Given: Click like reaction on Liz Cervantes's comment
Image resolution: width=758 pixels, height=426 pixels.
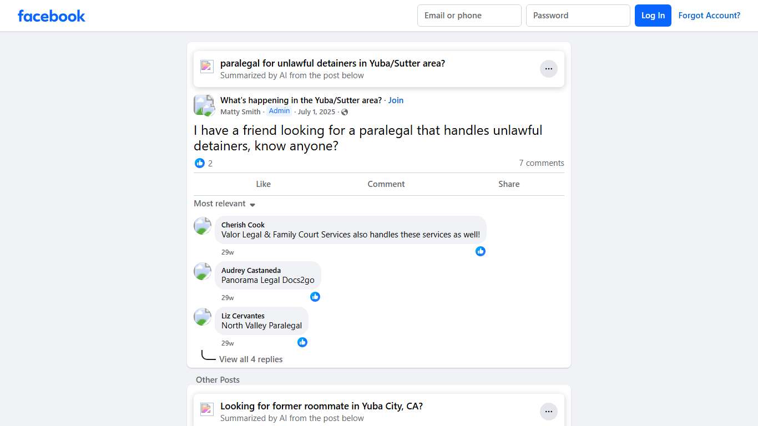Looking at the screenshot, I should point(302,342).
